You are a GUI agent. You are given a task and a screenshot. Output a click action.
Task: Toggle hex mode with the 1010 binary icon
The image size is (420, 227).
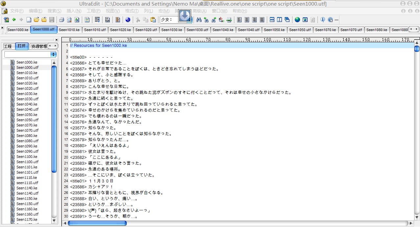point(107,20)
